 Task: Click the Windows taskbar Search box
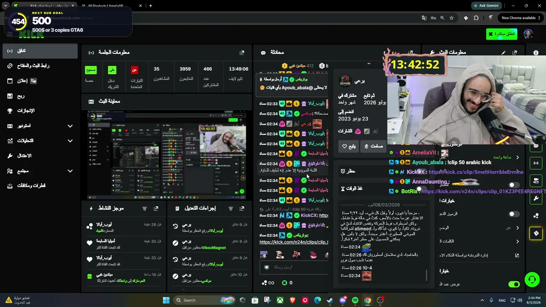pyautogui.click(x=204, y=300)
